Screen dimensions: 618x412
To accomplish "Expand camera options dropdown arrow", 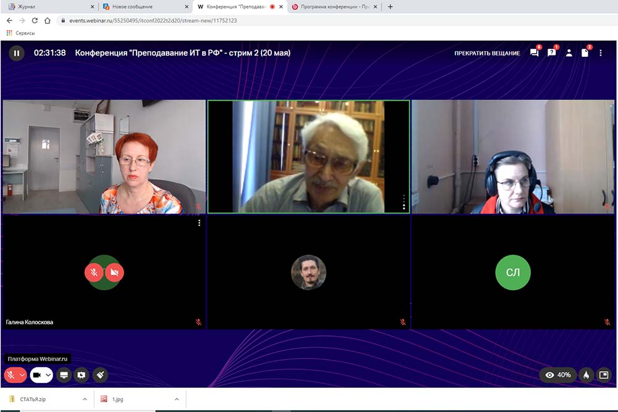I will click(48, 375).
